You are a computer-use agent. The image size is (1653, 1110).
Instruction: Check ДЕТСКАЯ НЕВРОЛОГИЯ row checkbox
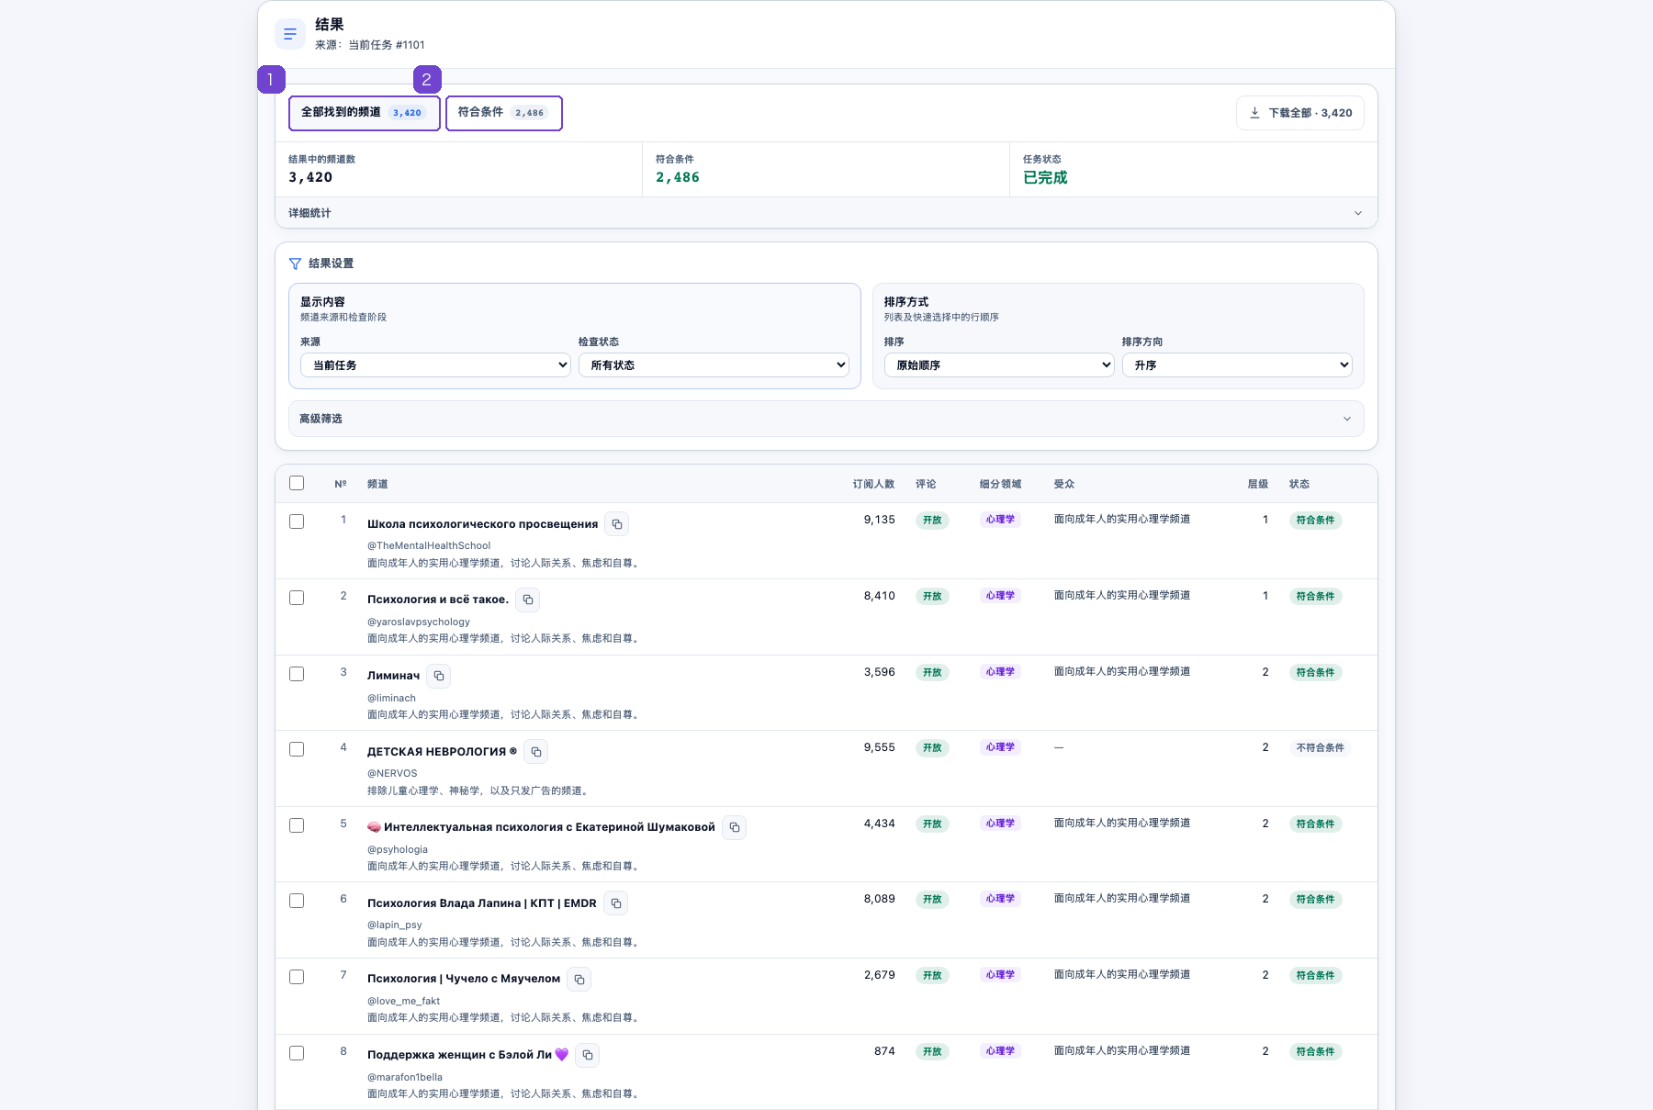(x=297, y=749)
